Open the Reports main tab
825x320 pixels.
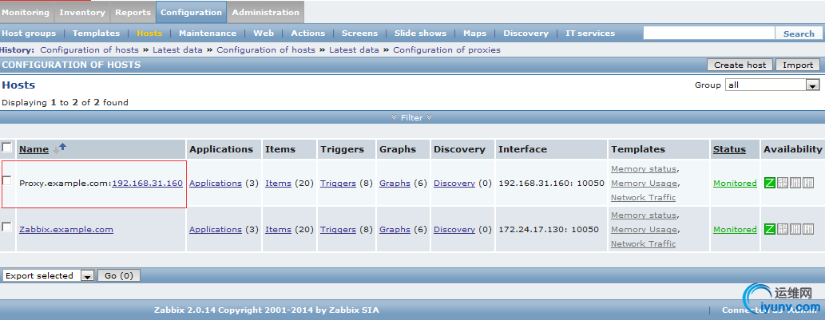point(133,12)
